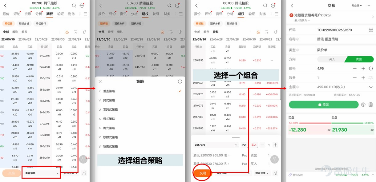The width and height of the screenshot is (376, 182).
Task: Tap the message icon on the 看跌 screen
Action: 273,6
